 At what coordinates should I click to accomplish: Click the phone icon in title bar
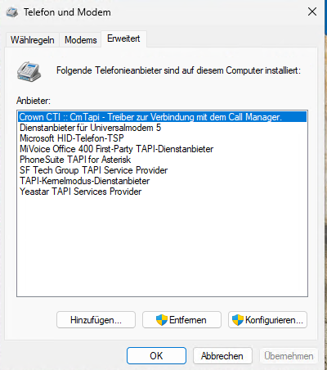12,12
